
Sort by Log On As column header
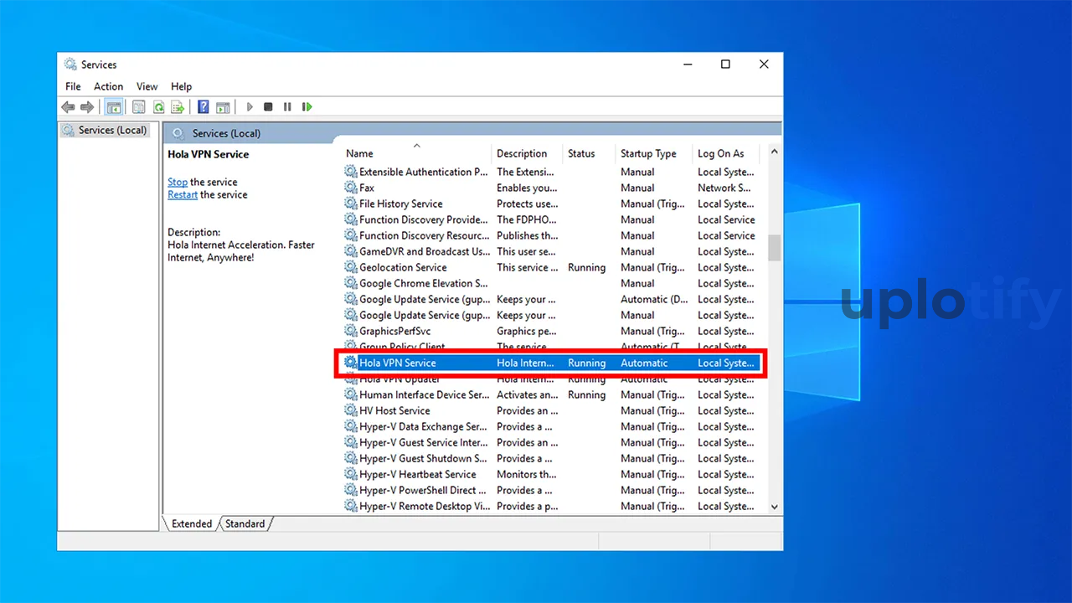pos(725,153)
